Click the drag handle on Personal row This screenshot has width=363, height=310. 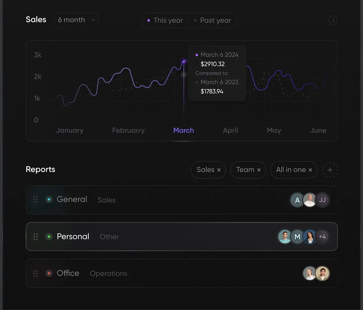pos(36,237)
